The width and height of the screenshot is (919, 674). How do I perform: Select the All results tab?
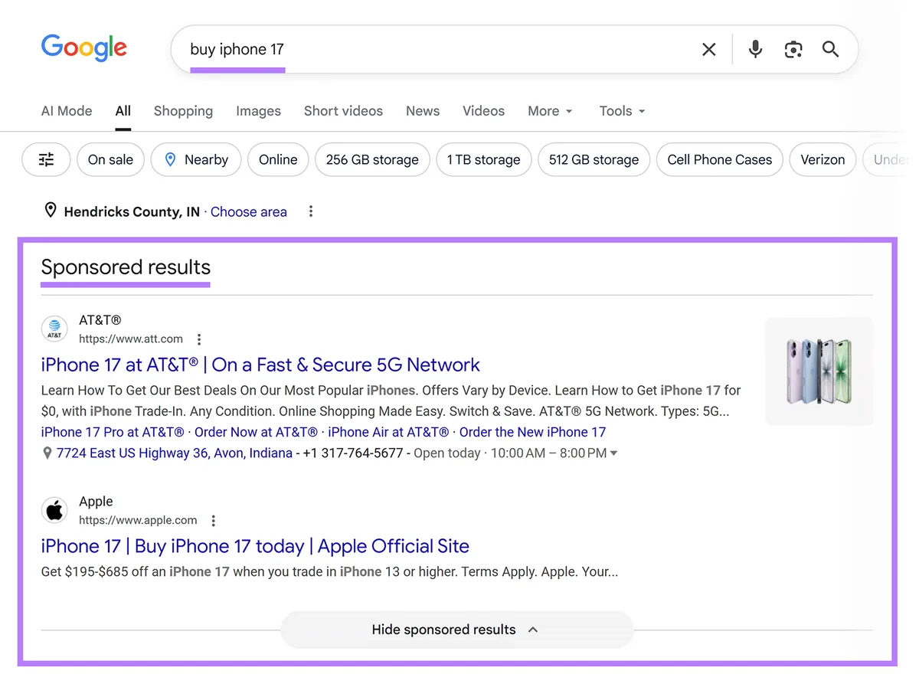123,111
